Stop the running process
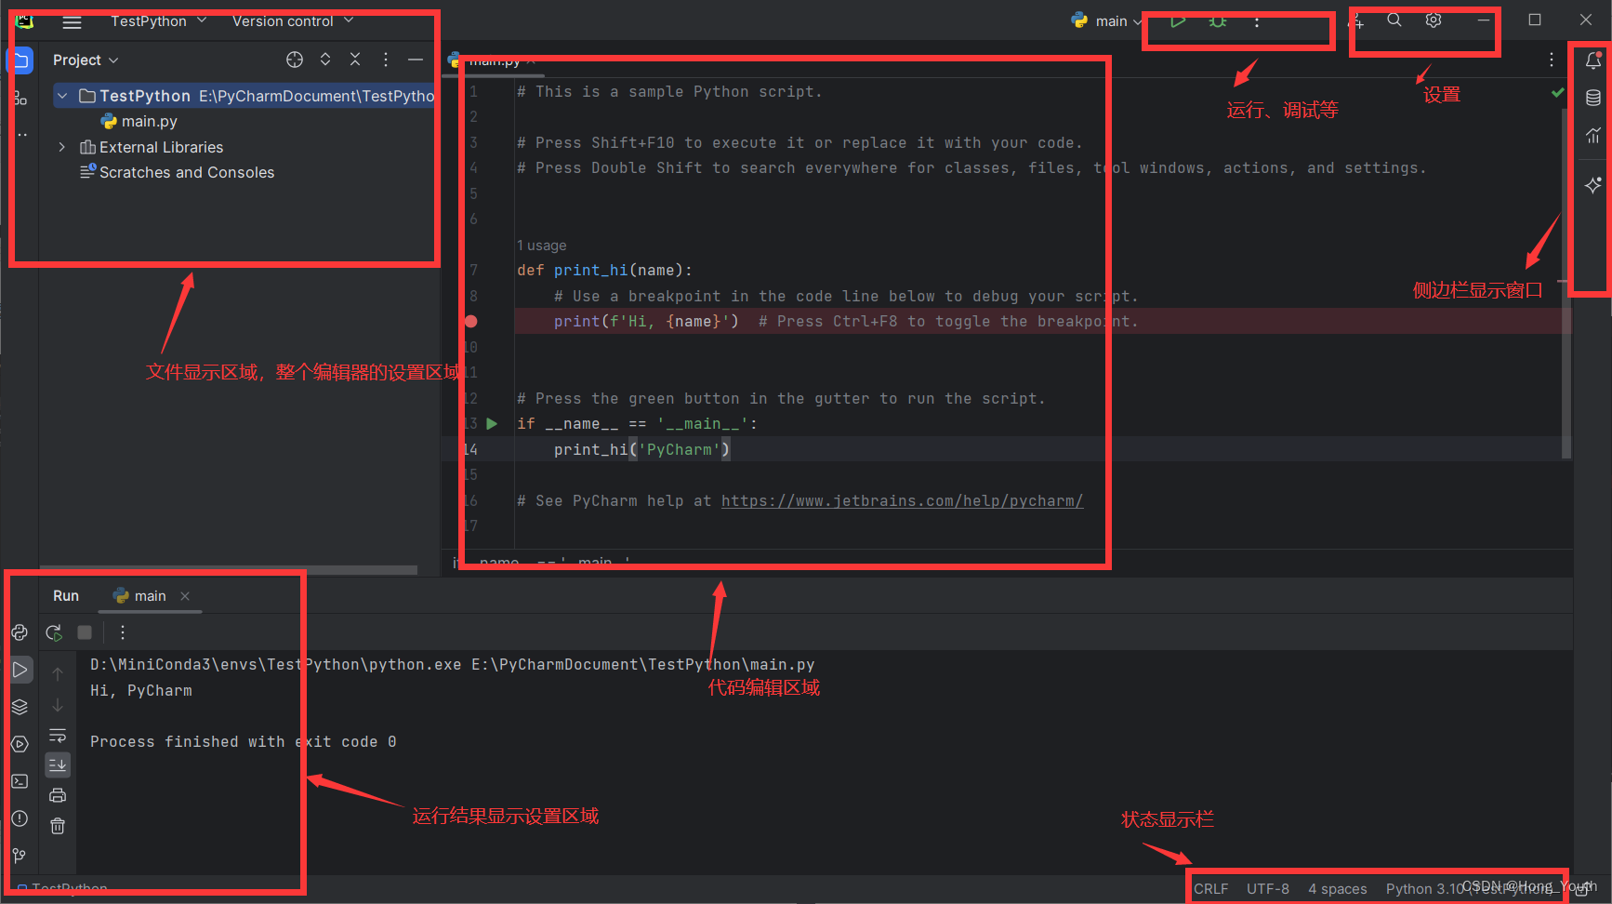1612x904 pixels. tap(85, 632)
